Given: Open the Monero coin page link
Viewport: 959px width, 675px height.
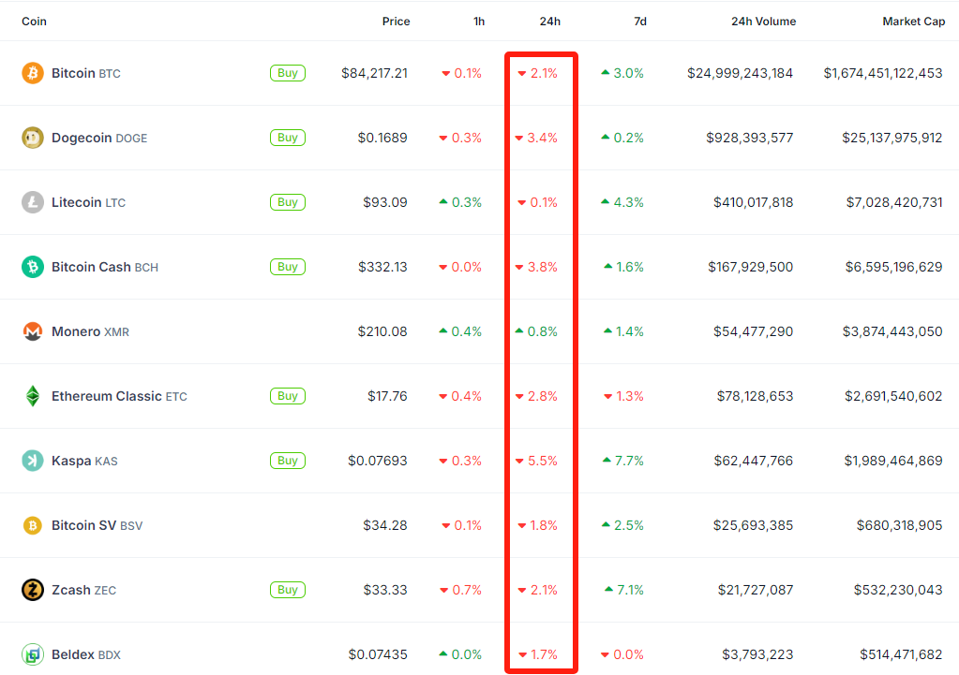Looking at the screenshot, I should click(75, 330).
